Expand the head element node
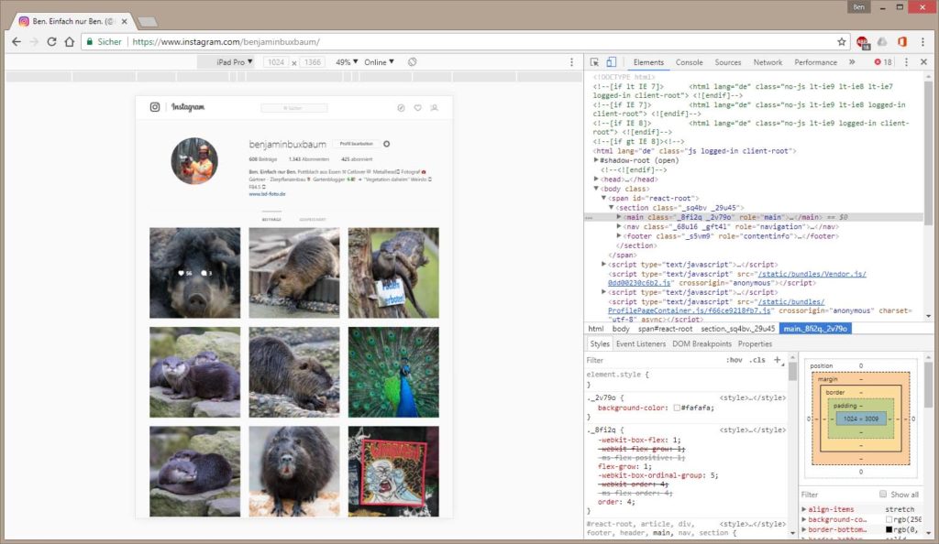The height and width of the screenshot is (544, 939). 596,179
